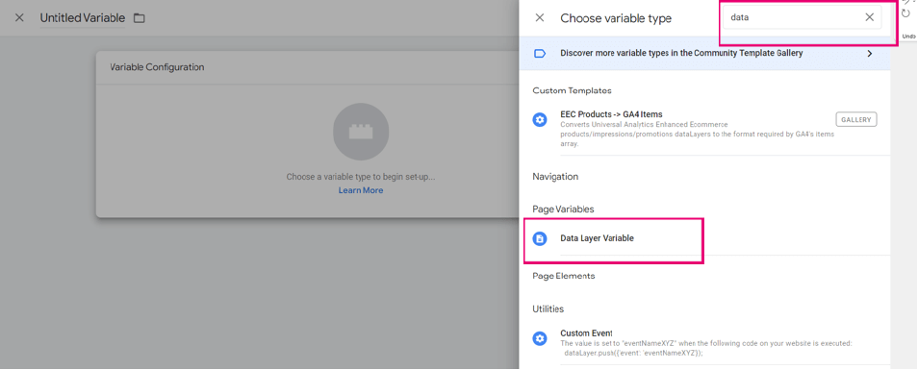Click the Data Layer Variable icon
Viewport: 918px width, 370px height.
coord(540,238)
